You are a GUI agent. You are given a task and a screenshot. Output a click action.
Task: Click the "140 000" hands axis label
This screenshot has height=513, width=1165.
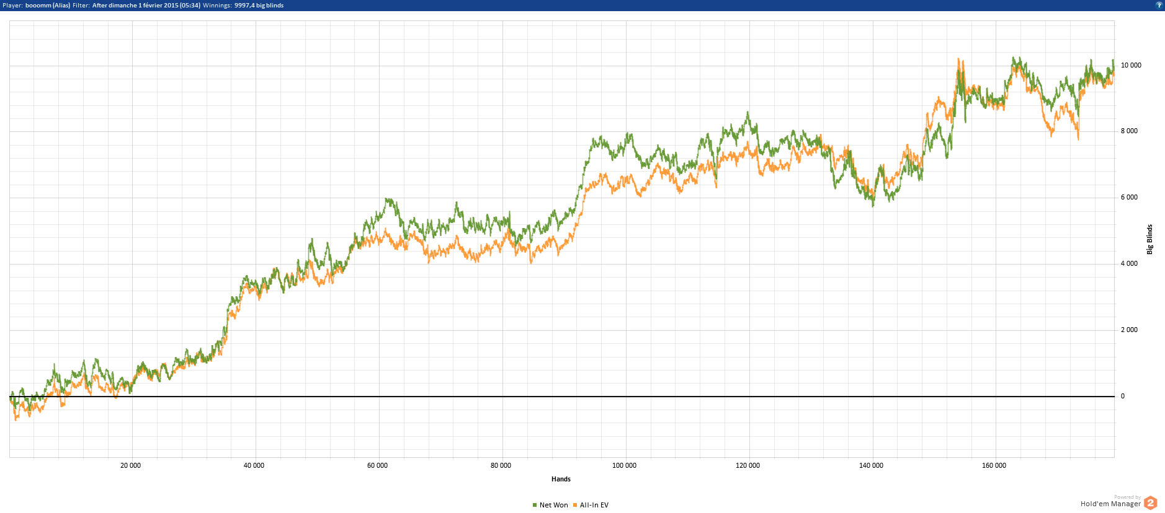point(871,465)
